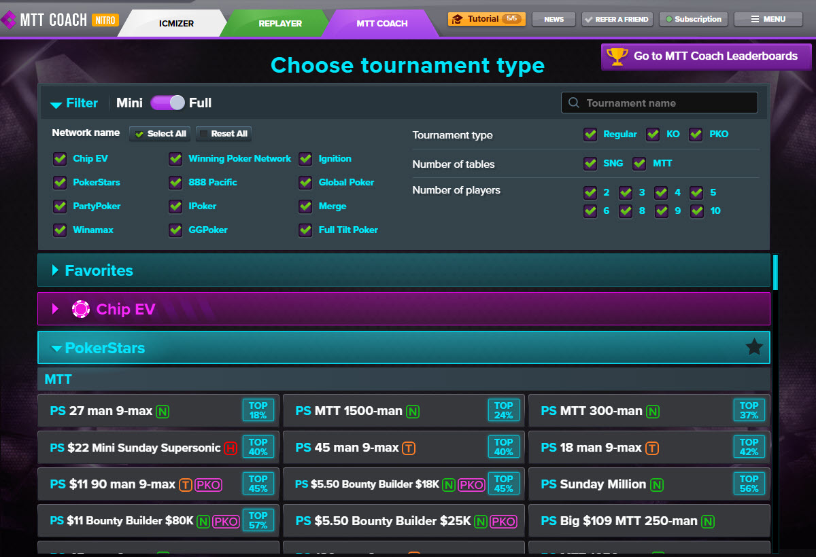The width and height of the screenshot is (816, 557).
Task: Click the Select All networks button
Action: coord(160,134)
